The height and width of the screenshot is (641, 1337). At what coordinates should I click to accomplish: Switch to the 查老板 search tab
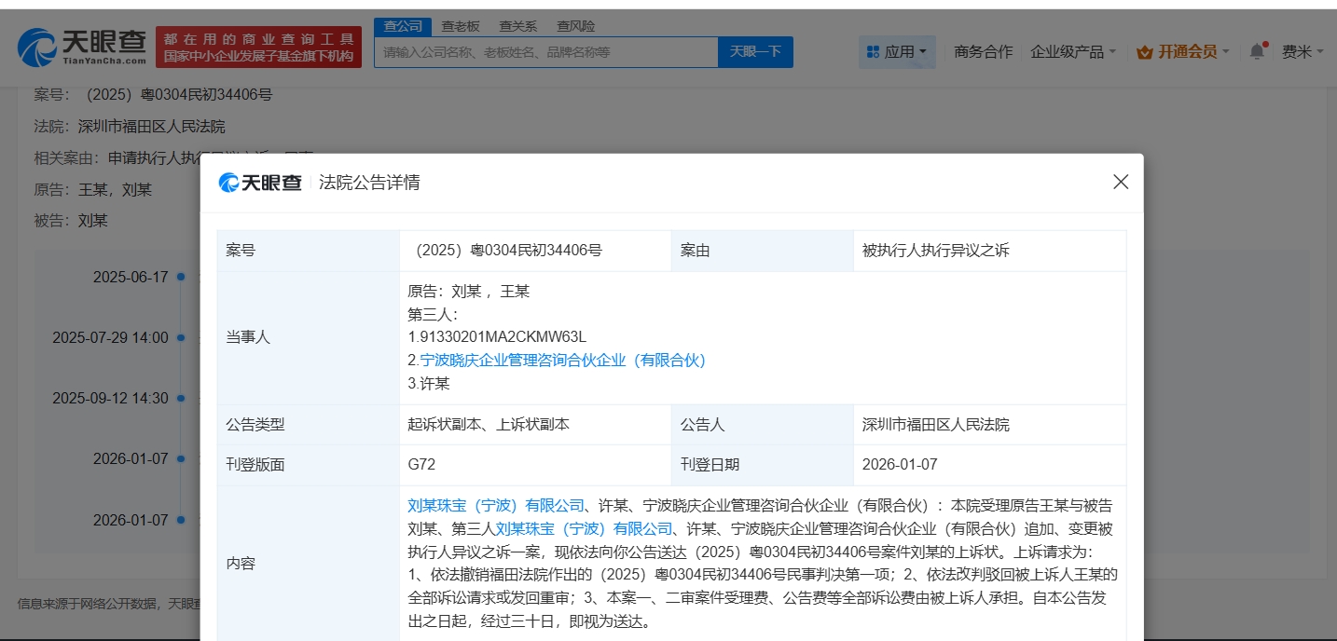(461, 26)
